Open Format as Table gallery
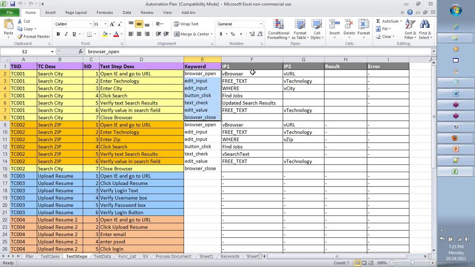Viewport: 475px width, 267px height. [300, 29]
